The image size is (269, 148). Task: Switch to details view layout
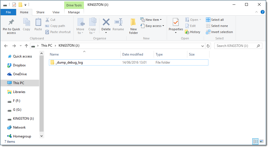click(255, 141)
